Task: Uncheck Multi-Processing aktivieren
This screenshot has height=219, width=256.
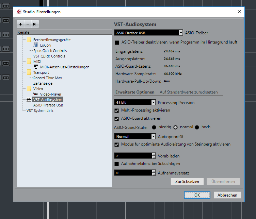Action: [x=117, y=111]
